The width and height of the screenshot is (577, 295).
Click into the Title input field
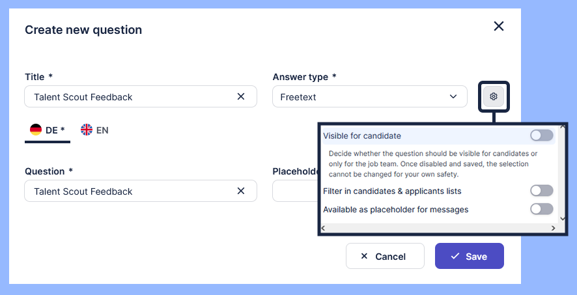point(130,96)
